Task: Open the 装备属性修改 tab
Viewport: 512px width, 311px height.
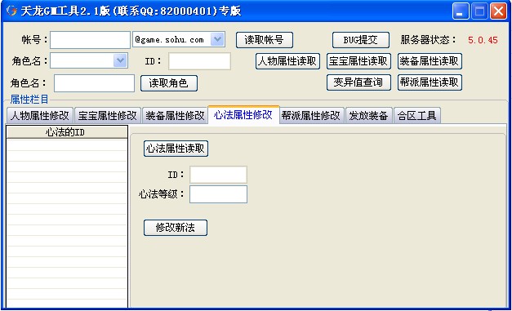Action: pyautogui.click(x=175, y=115)
